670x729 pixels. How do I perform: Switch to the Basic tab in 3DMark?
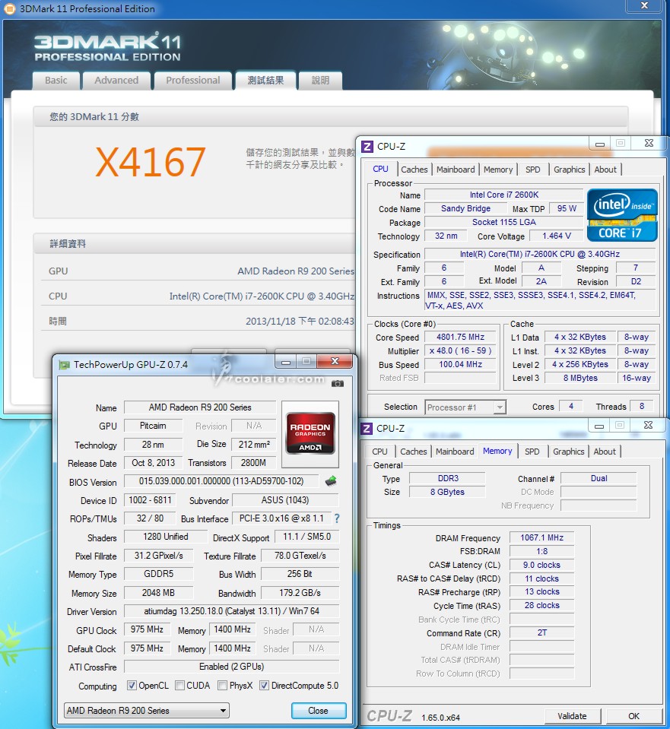[56, 81]
